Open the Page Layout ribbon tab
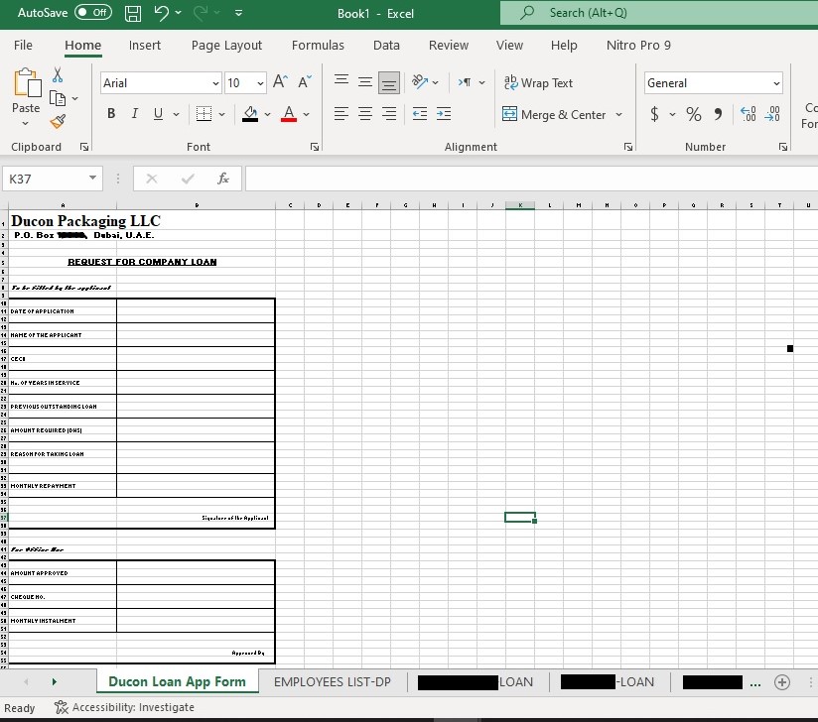This screenshot has width=818, height=722. [226, 45]
